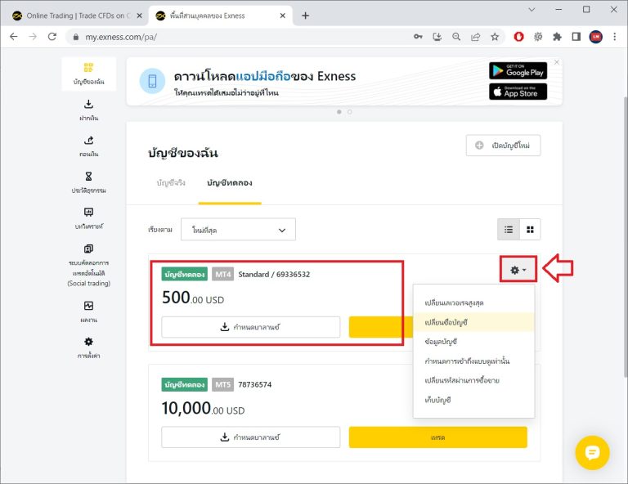Click the browser page vertical scrollbar
Viewport: 628px width, 484px height.
coord(626,236)
